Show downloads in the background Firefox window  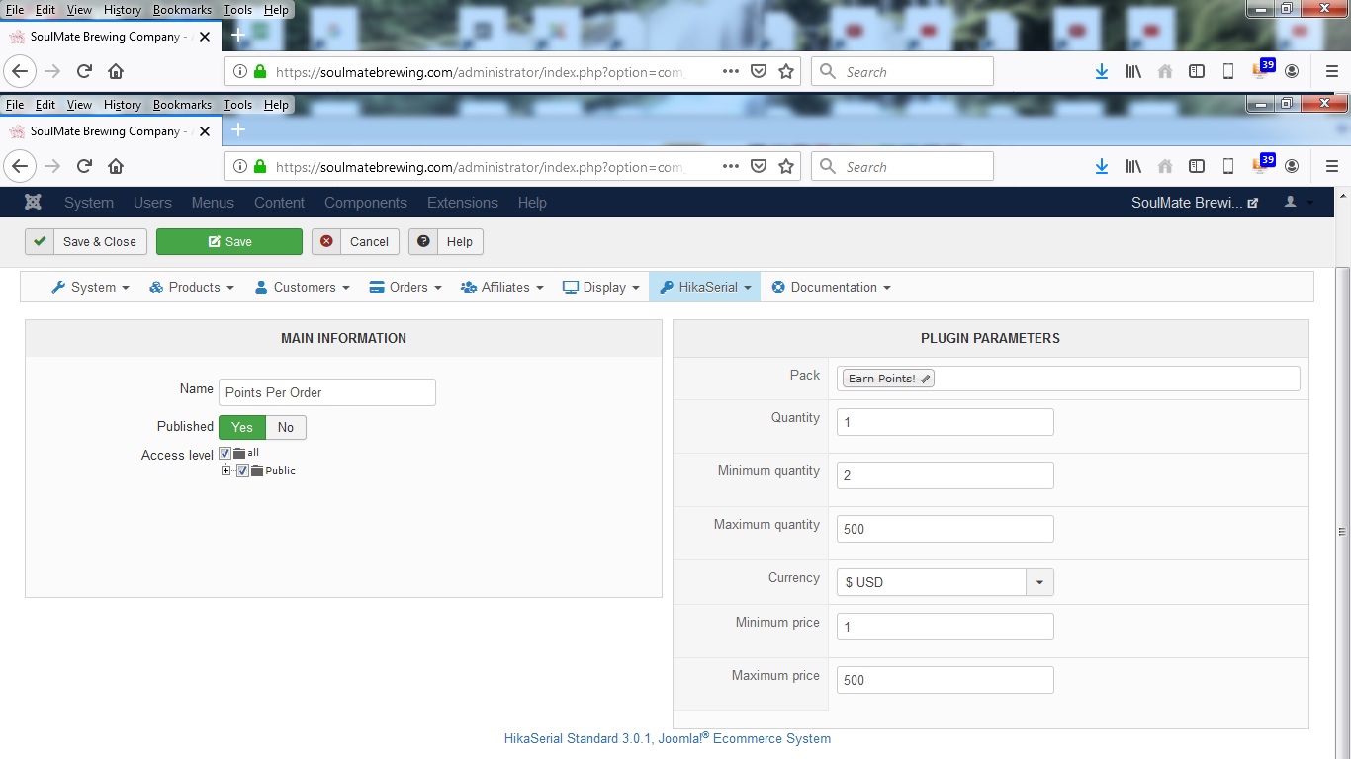point(1102,71)
